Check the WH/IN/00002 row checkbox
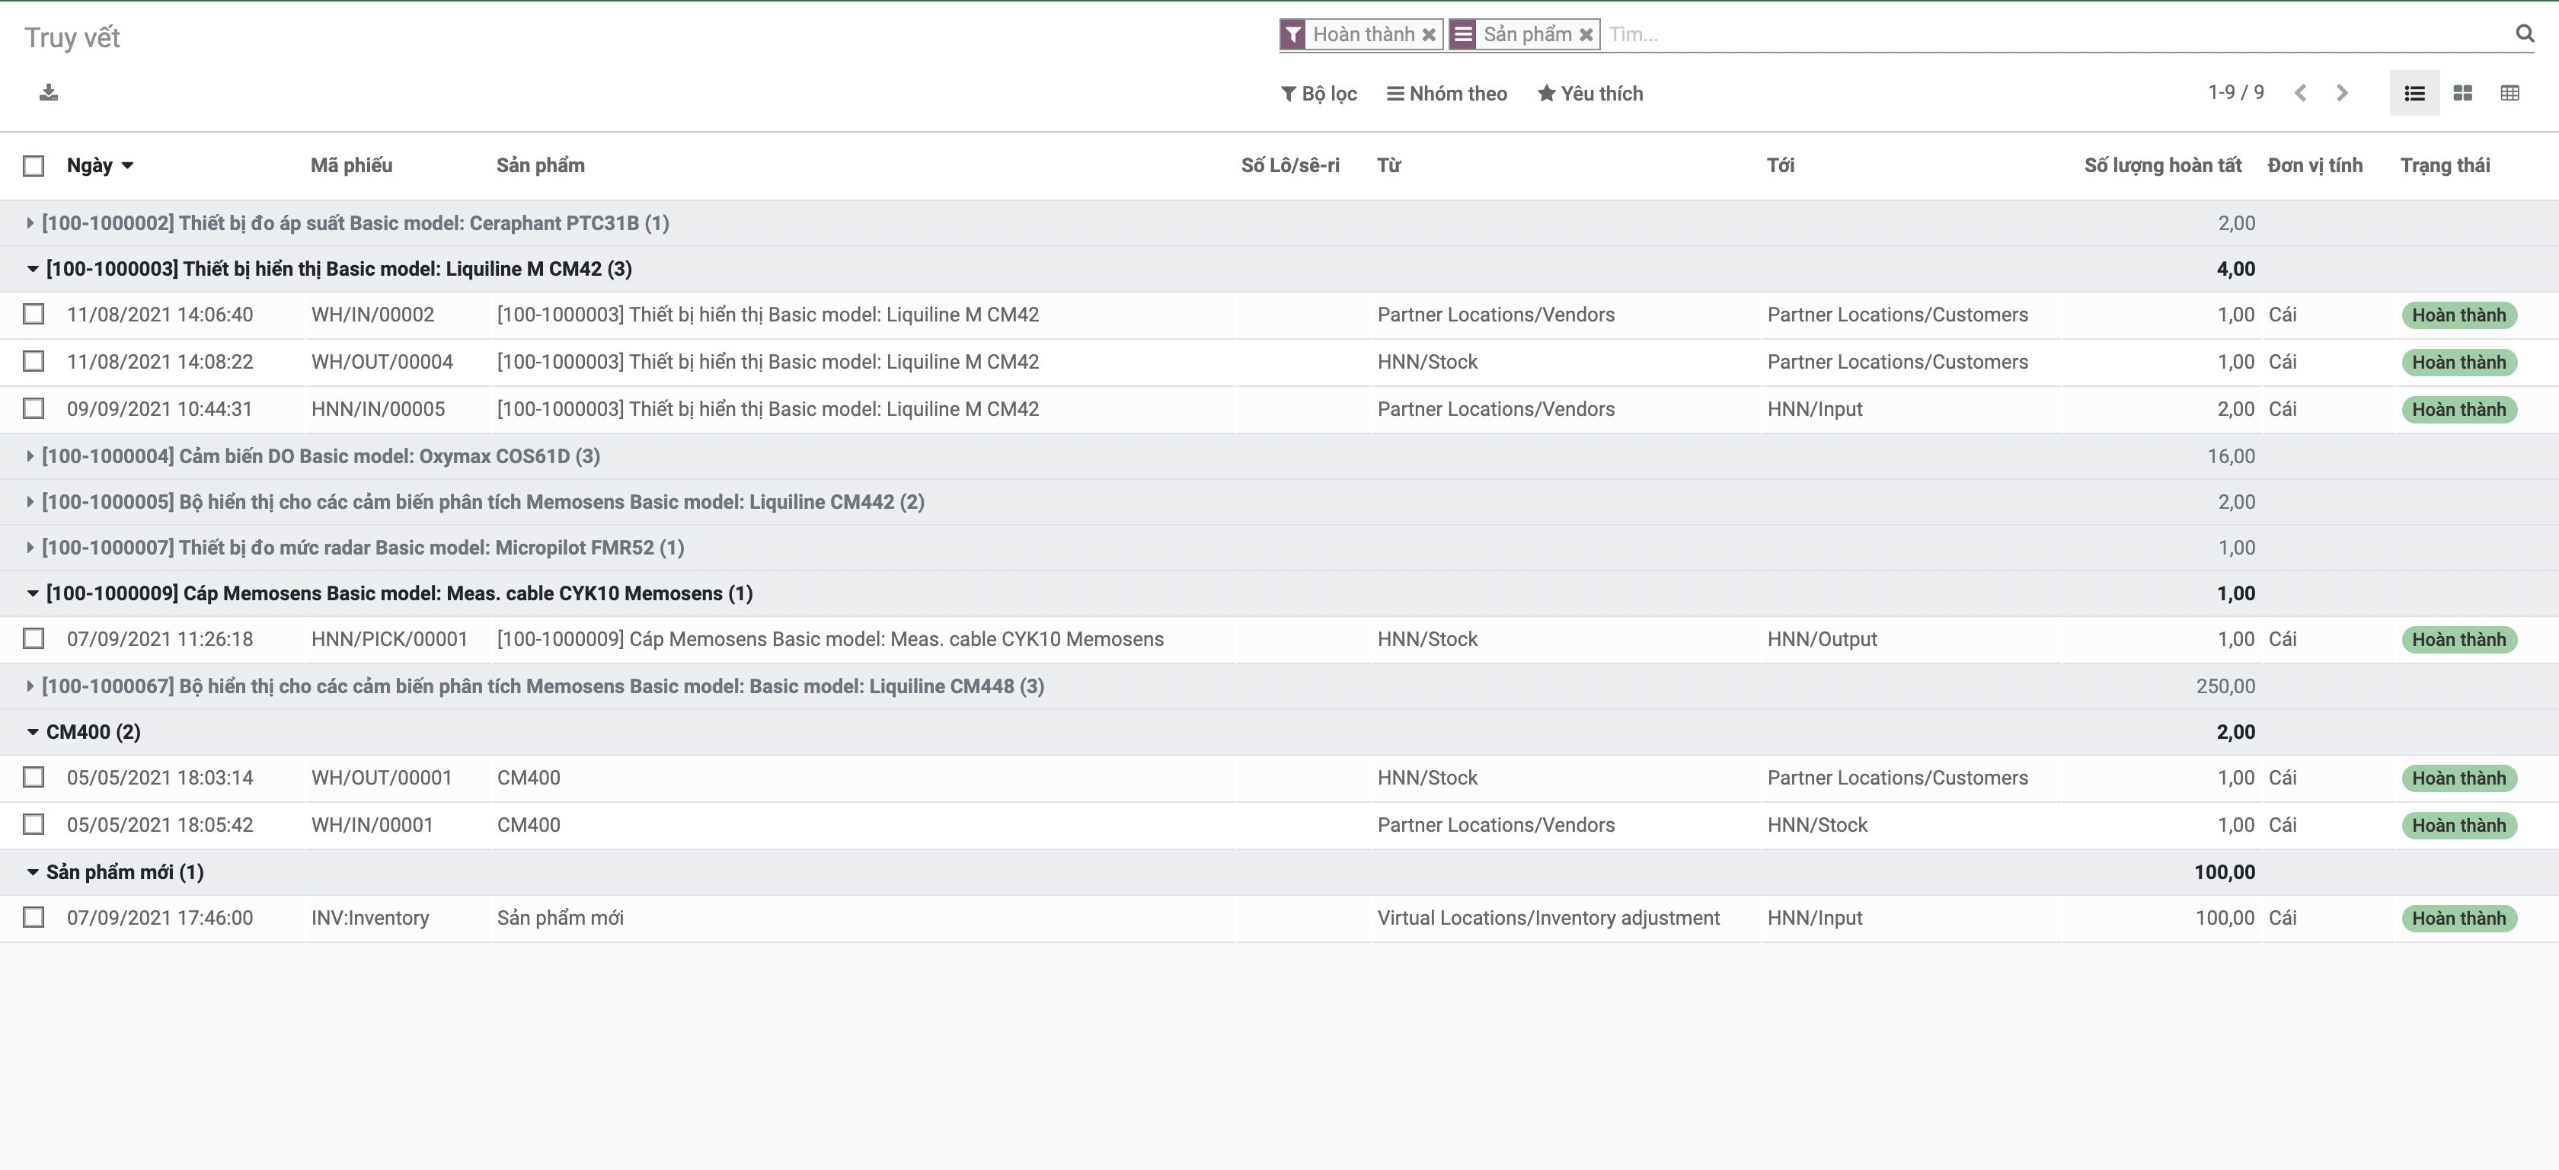Viewport: 2559px width, 1170px height. pos(34,315)
